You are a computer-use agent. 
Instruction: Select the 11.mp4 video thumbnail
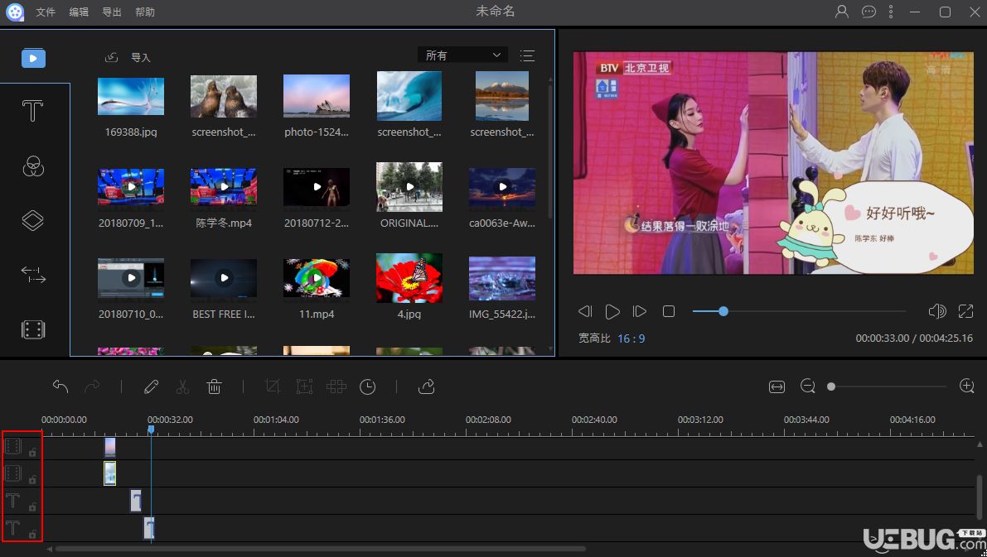point(317,278)
